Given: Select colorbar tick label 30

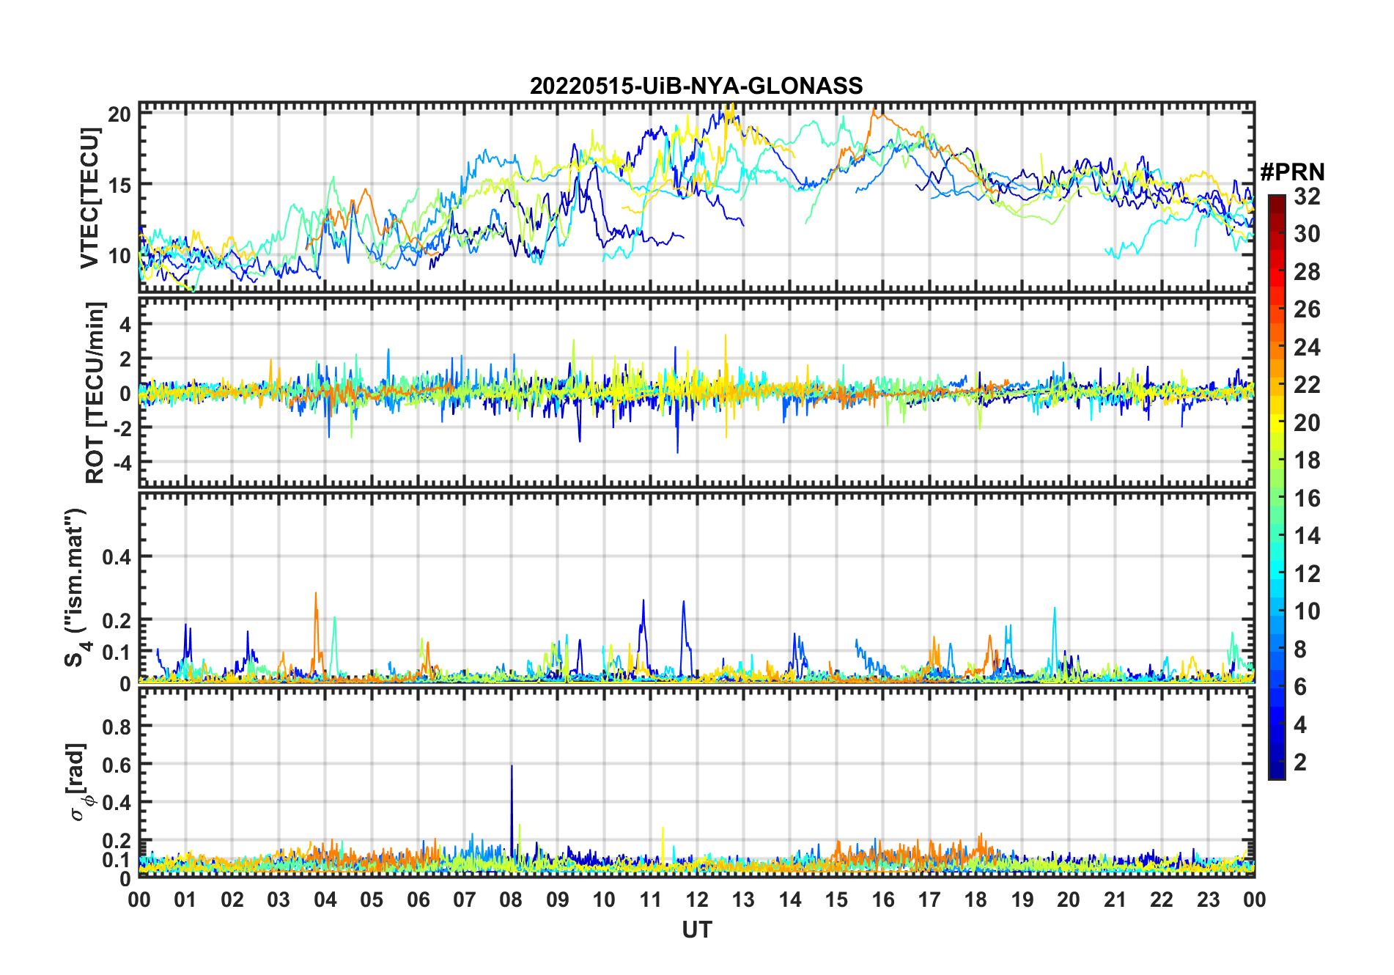Looking at the screenshot, I should pyautogui.click(x=1307, y=234).
